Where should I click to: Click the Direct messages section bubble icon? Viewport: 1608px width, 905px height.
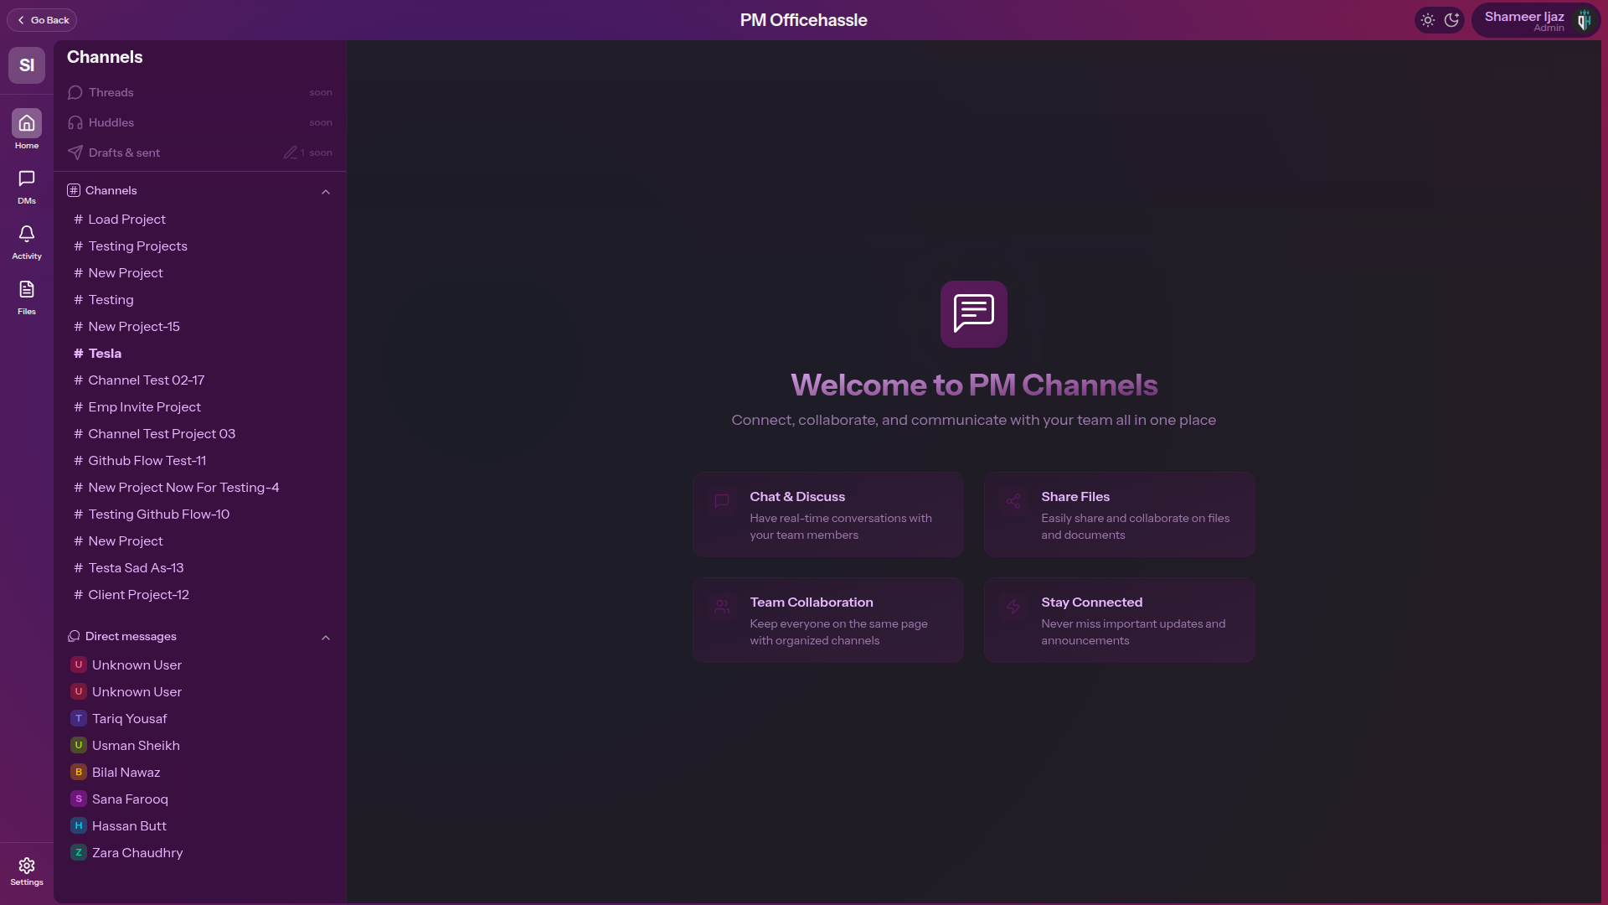74,636
